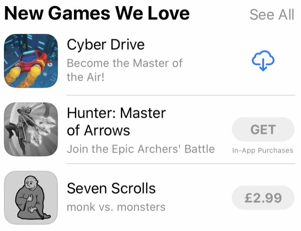Click See All for New Games We Love
Screen dimensions: 301x231
(x=272, y=15)
